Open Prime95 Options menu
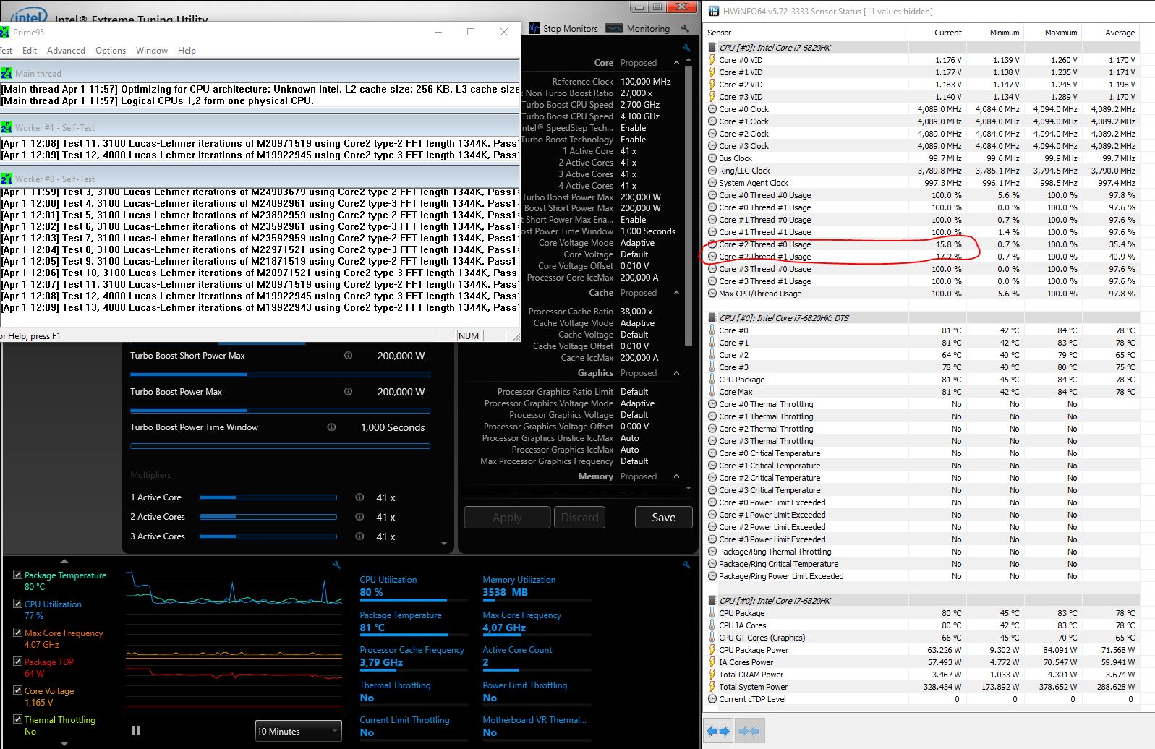Screen dimensions: 1155x749 tap(111, 51)
